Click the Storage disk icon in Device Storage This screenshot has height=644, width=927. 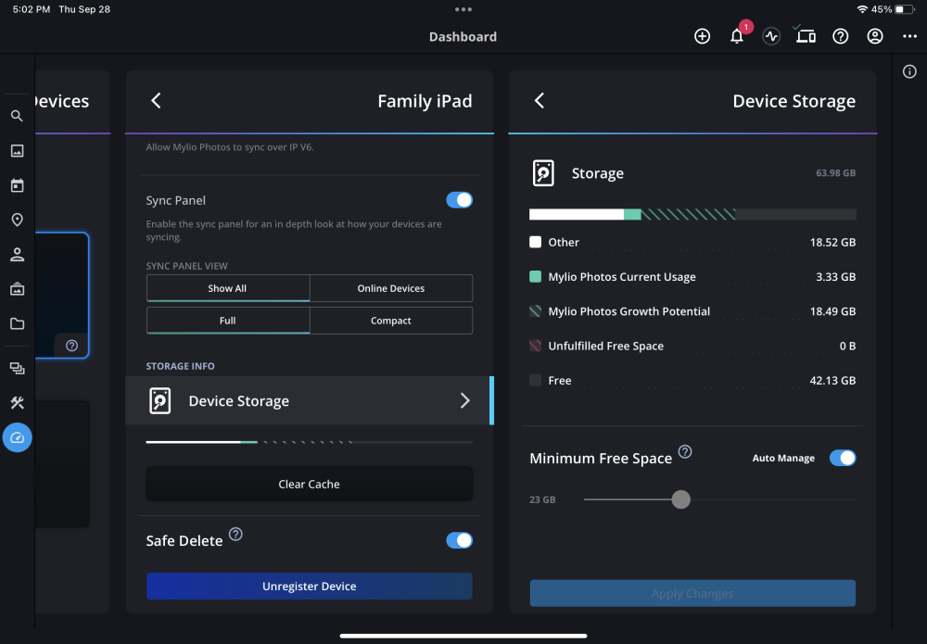[543, 173]
